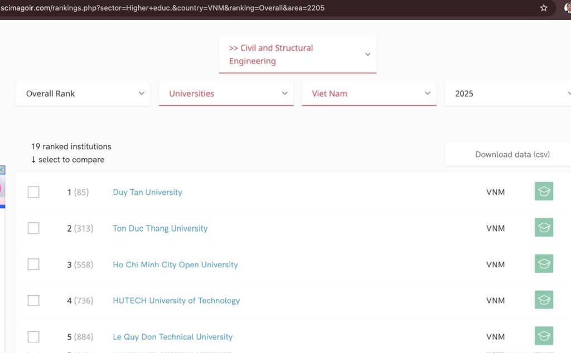This screenshot has height=353, width=571.
Task: Open the HUTECH University of Technology link
Action: tap(176, 301)
